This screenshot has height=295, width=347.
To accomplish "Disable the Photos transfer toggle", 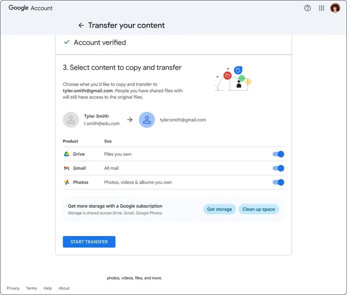I will click(x=278, y=182).
